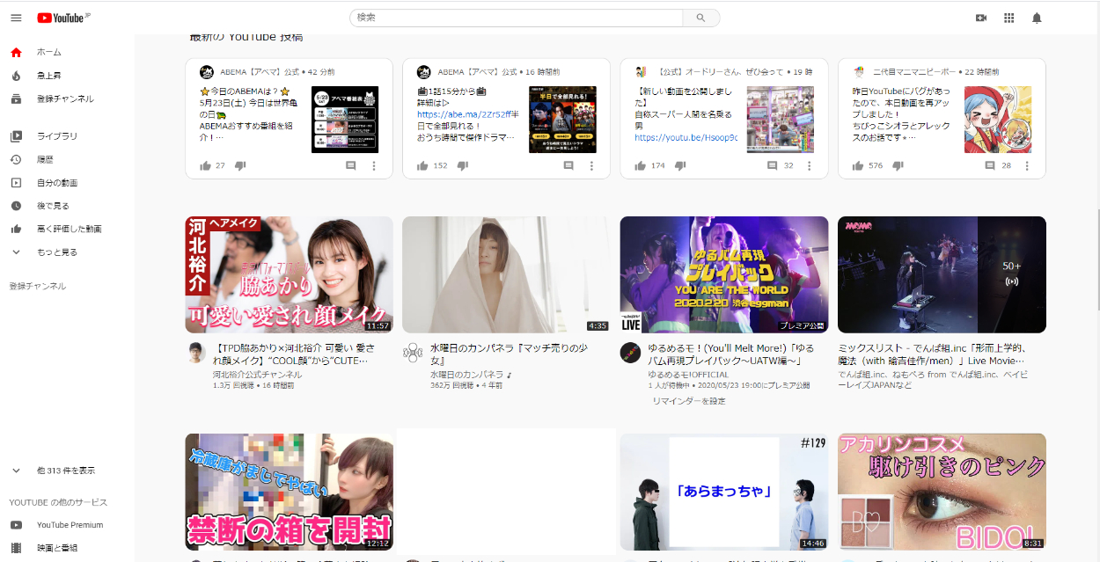This screenshot has height=562, width=1100.
Task: Open the channel avatar of 河北裕介公式チャンネル
Action: click(197, 354)
